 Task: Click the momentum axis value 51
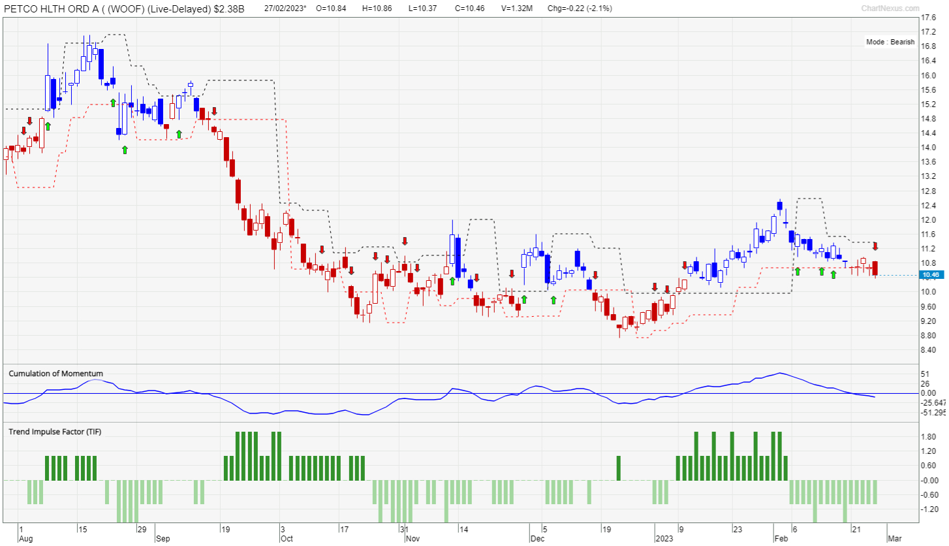925,373
